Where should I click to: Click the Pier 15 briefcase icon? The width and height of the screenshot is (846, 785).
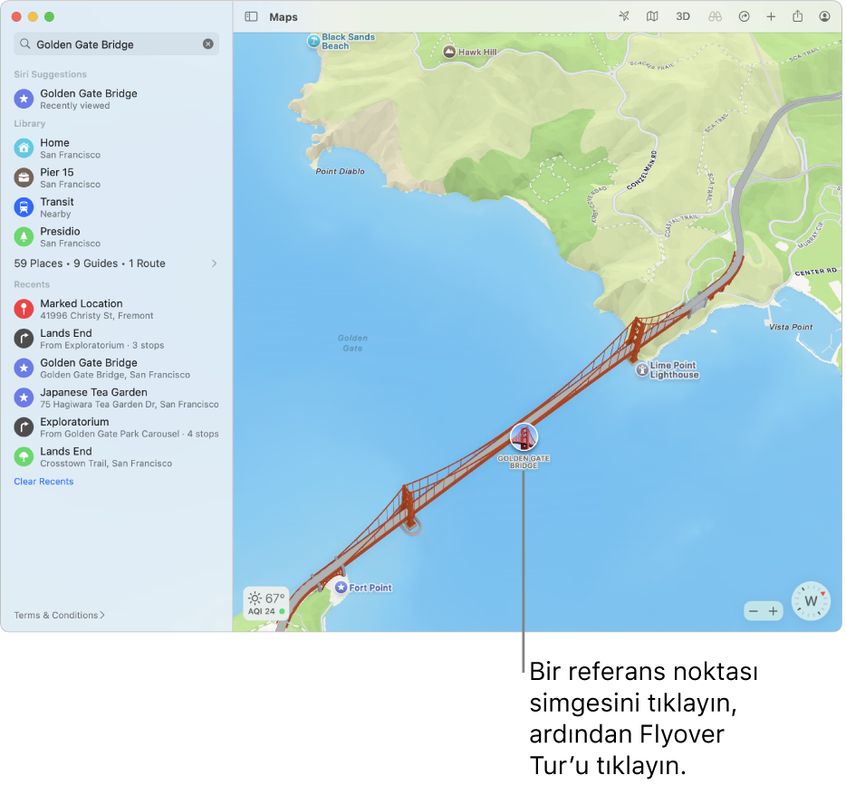coord(24,178)
